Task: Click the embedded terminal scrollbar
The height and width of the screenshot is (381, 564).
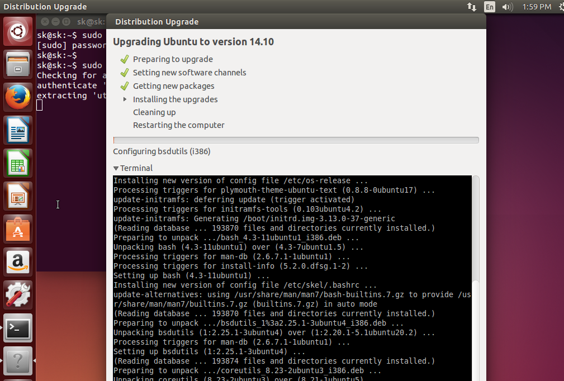Action: click(x=476, y=278)
